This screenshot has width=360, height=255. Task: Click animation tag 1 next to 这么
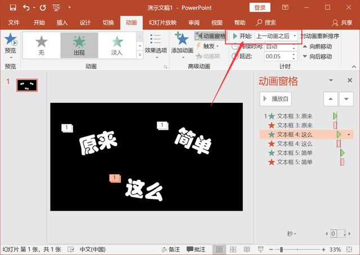point(115,178)
